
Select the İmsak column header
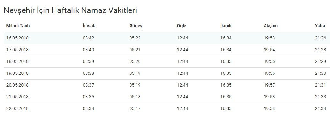point(89,26)
